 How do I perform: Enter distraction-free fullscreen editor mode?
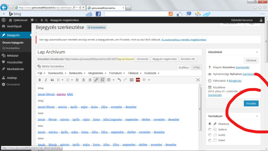198,80
